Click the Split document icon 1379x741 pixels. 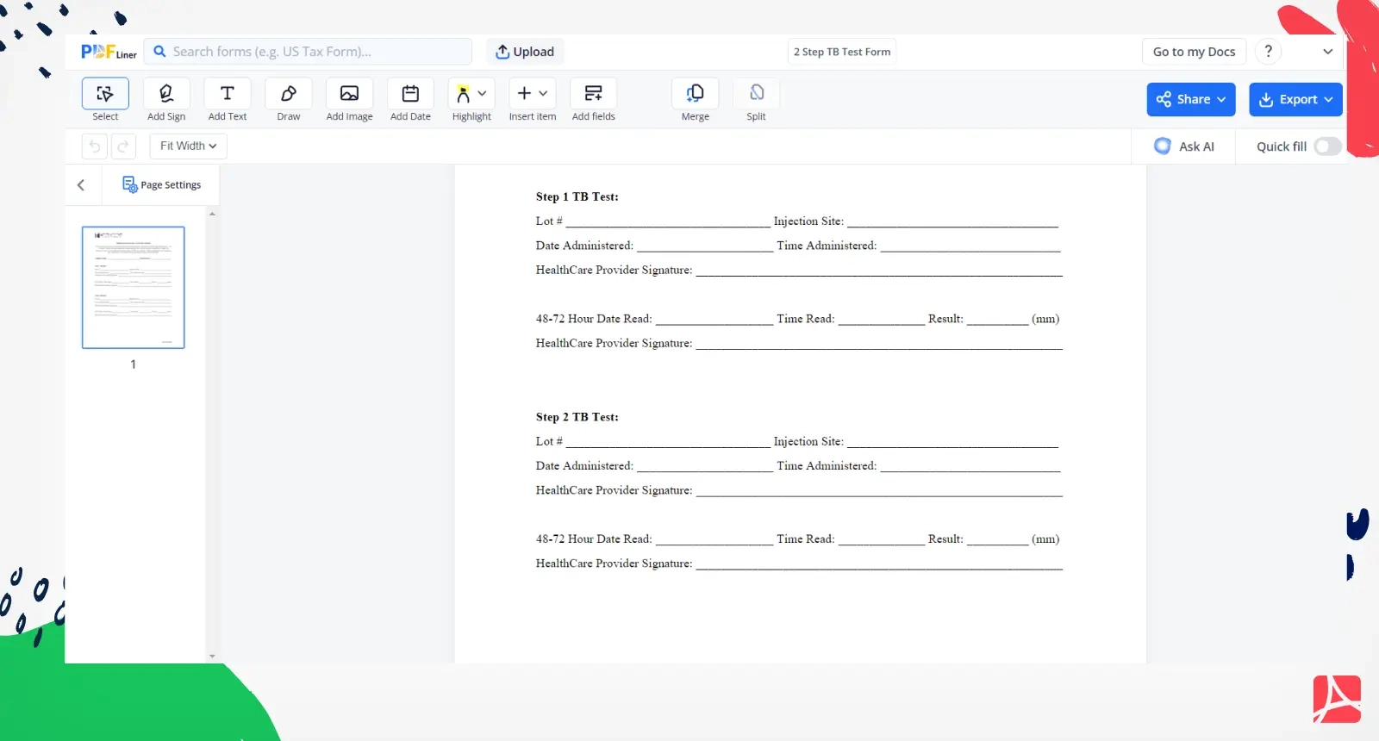tap(756, 94)
